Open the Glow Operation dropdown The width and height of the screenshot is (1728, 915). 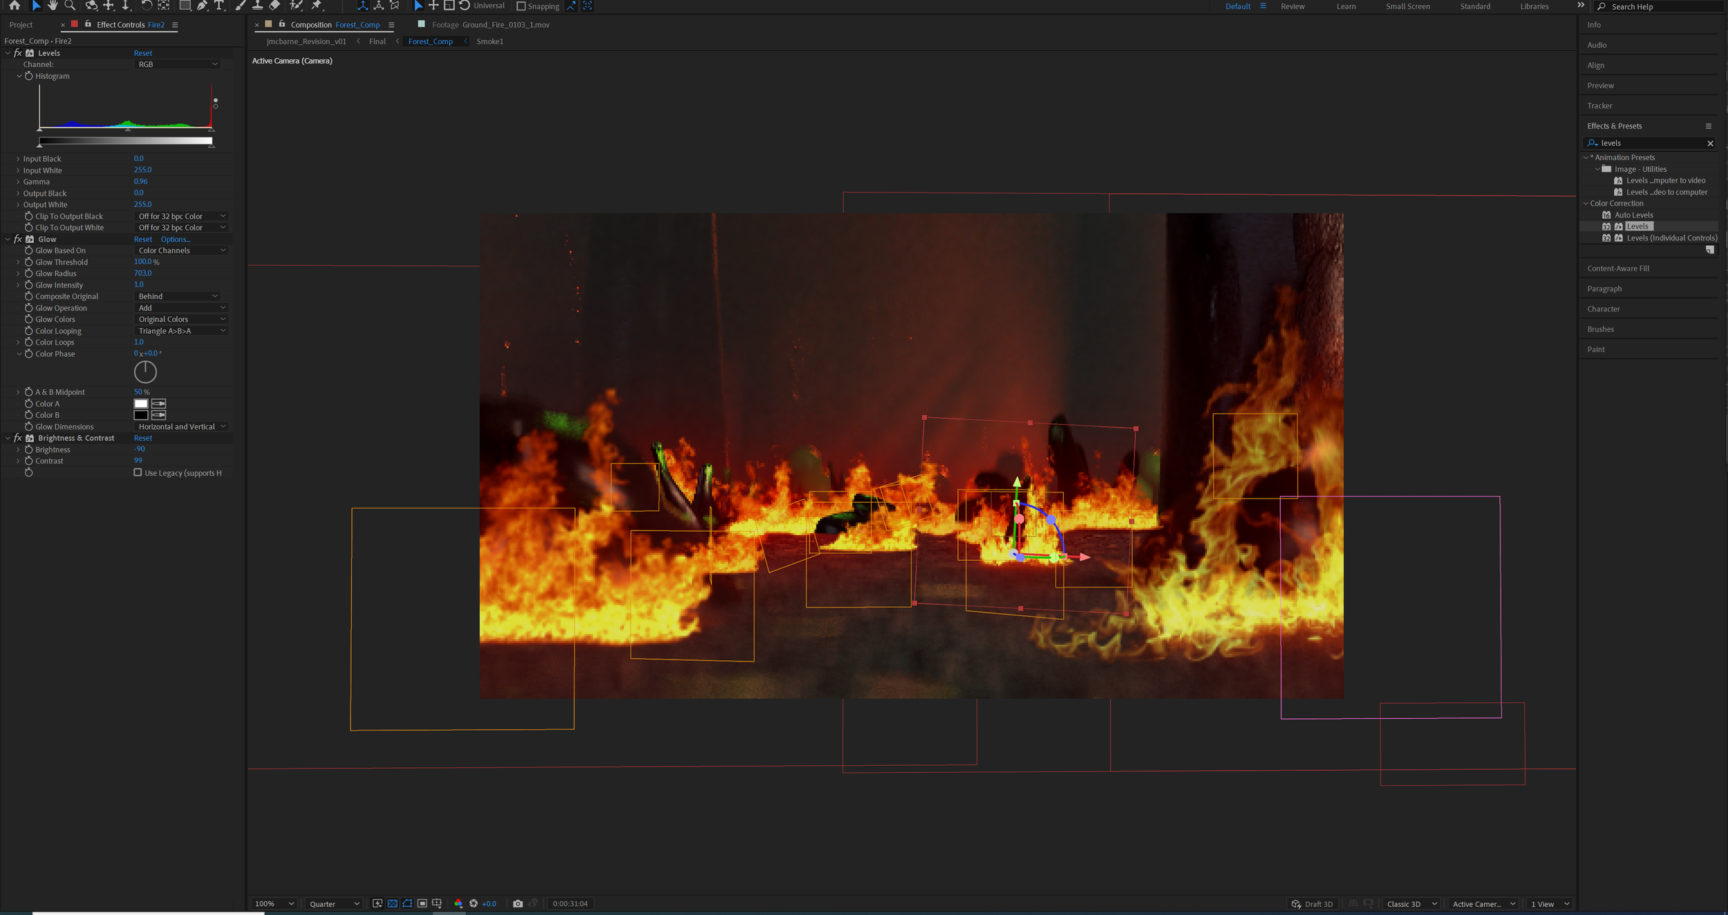coord(181,308)
